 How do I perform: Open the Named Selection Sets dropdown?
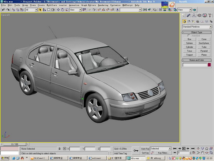131,10
